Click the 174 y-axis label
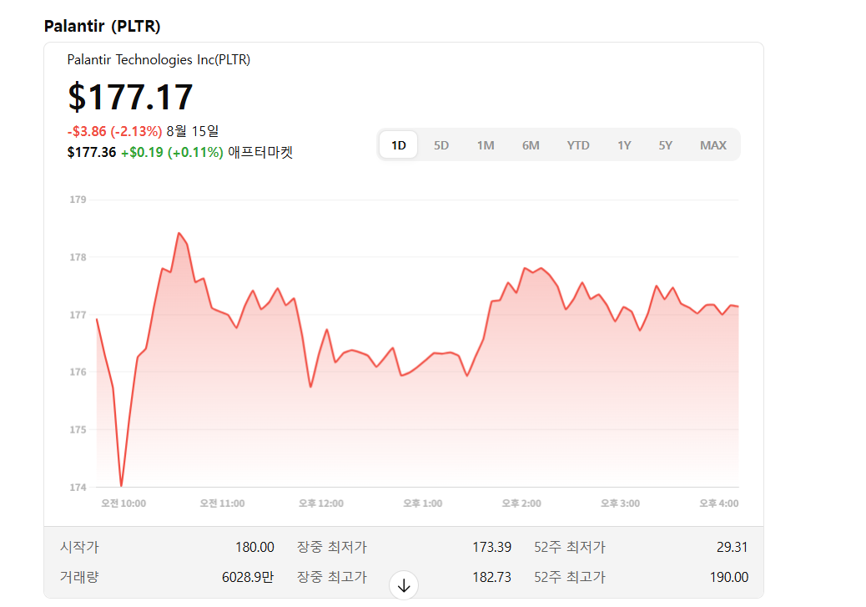 click(78, 488)
